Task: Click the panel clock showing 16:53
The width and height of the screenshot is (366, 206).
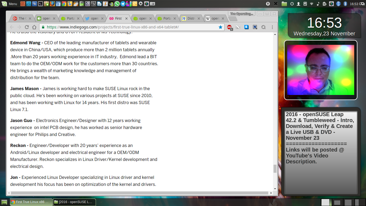Action: (x=354, y=4)
